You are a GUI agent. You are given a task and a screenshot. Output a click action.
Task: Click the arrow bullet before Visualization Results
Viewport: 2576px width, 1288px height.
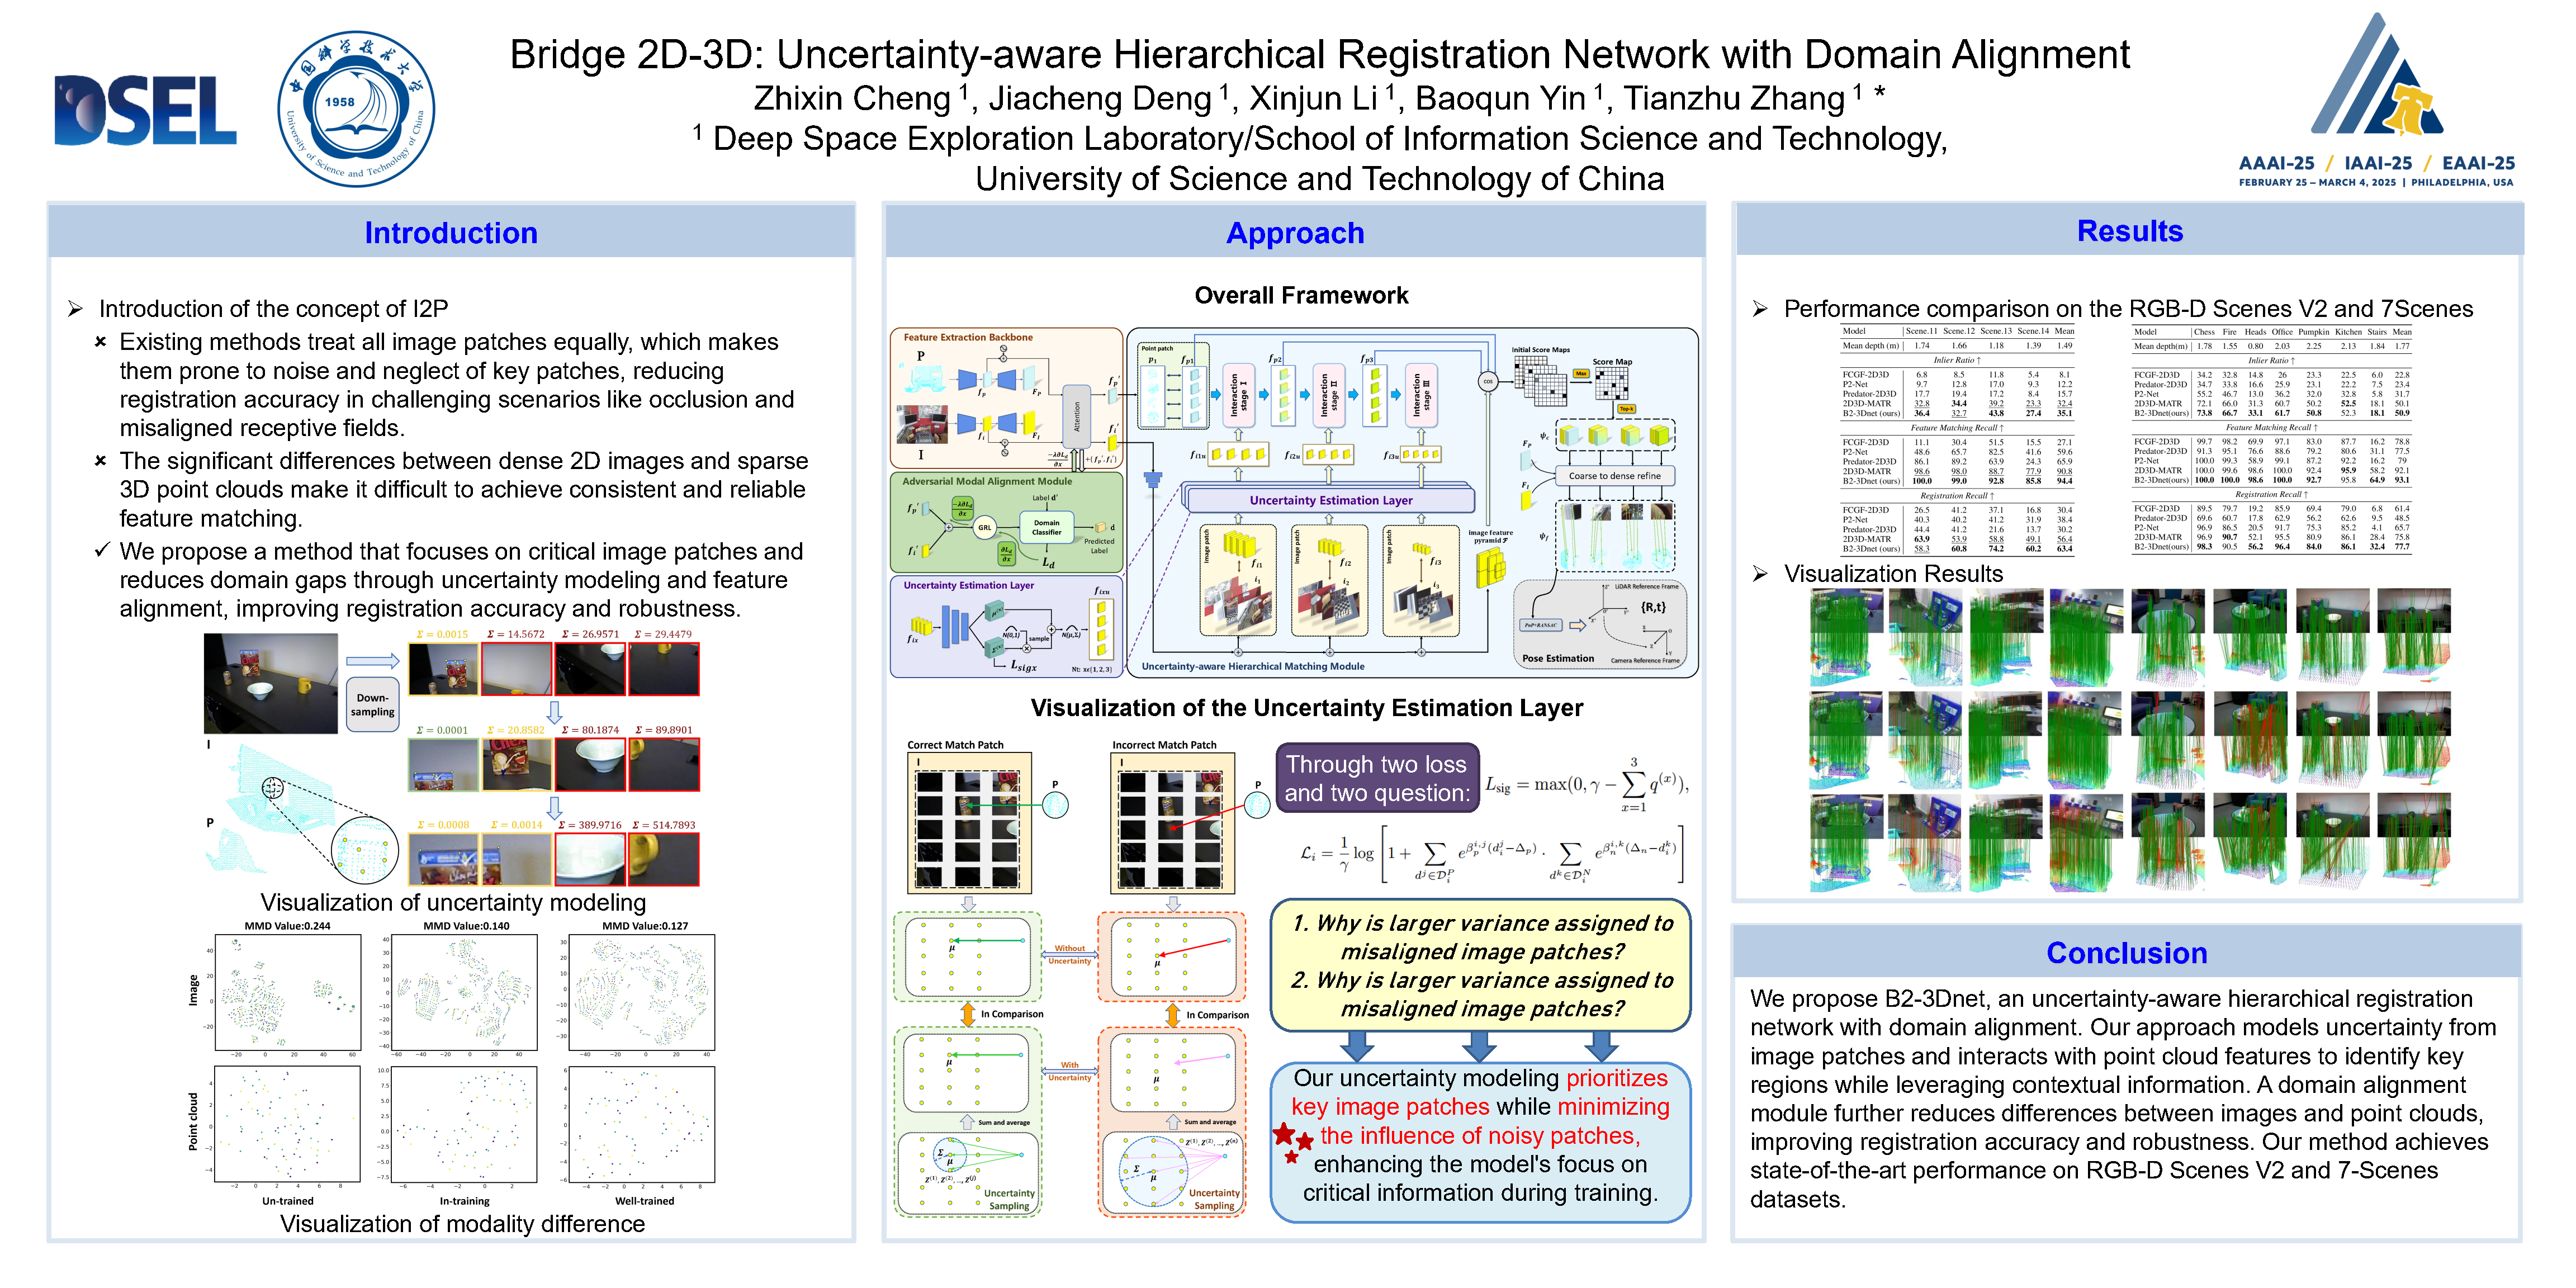pyautogui.click(x=1760, y=573)
